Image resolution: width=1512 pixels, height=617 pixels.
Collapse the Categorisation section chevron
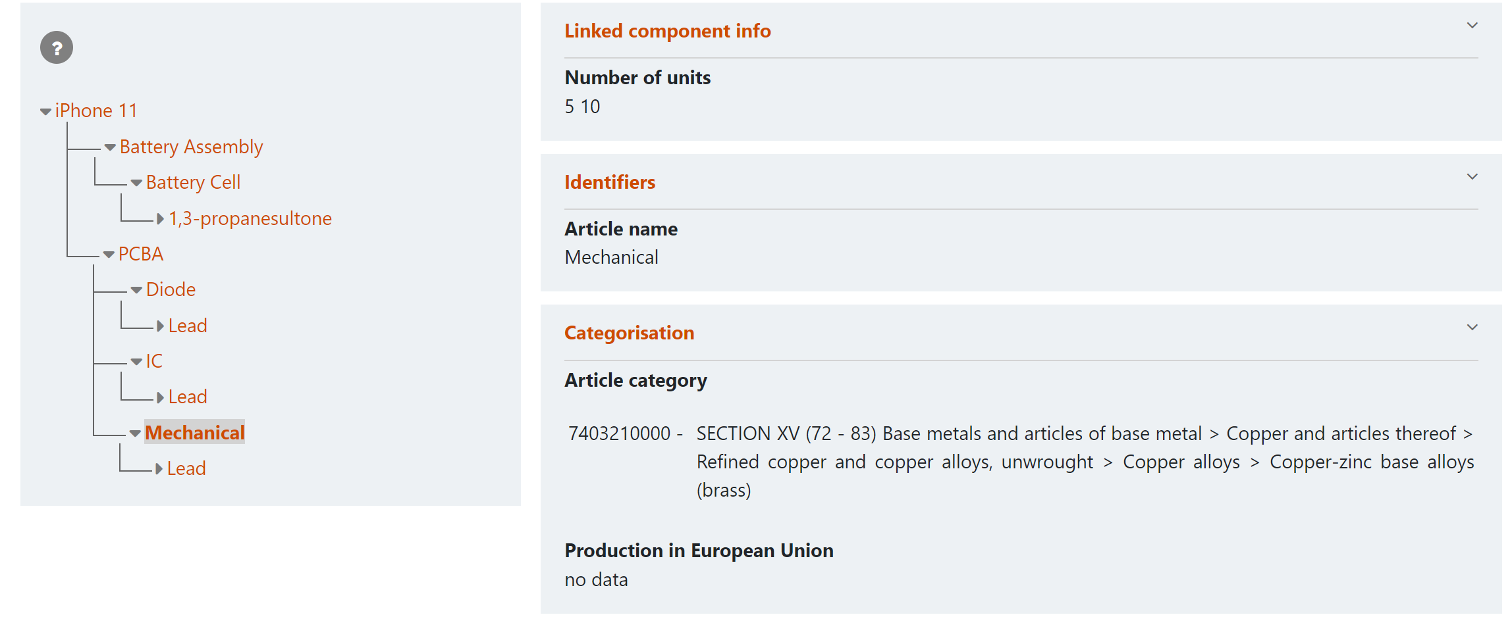coord(1472,328)
